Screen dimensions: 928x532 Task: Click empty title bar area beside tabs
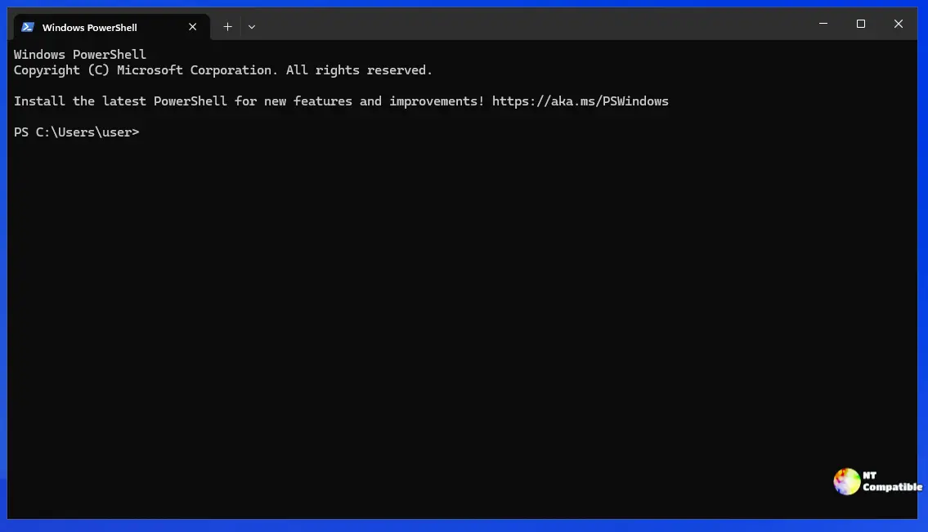pos(531,25)
